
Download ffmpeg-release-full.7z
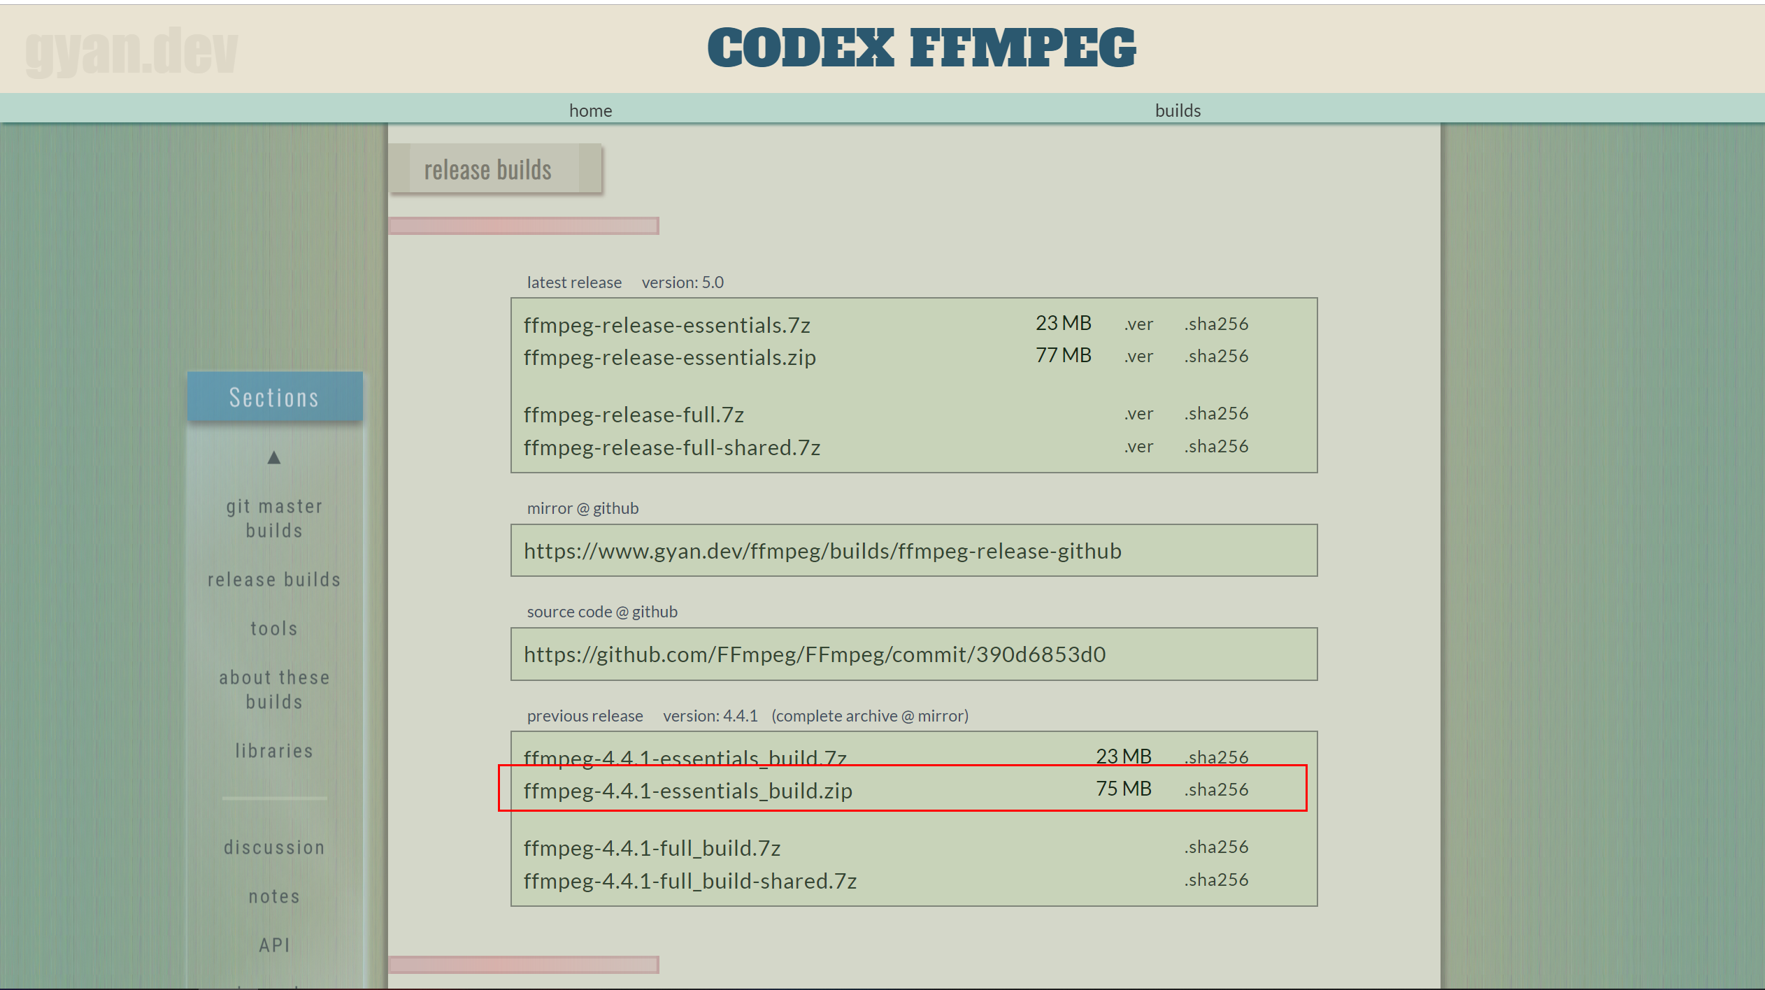[634, 415]
